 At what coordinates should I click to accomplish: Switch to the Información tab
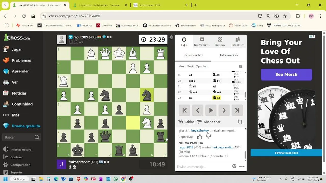(229, 55)
